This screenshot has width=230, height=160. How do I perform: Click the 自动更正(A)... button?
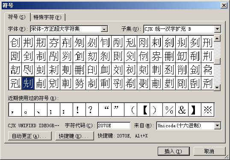point(30,136)
